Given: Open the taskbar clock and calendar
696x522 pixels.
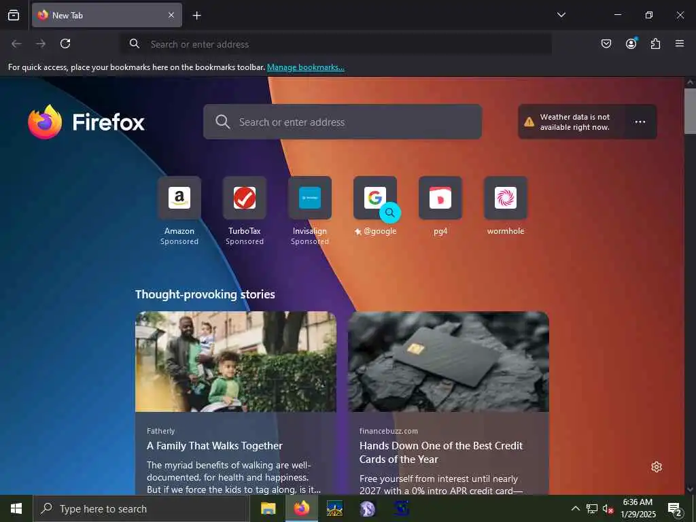Looking at the screenshot, I should point(638,508).
